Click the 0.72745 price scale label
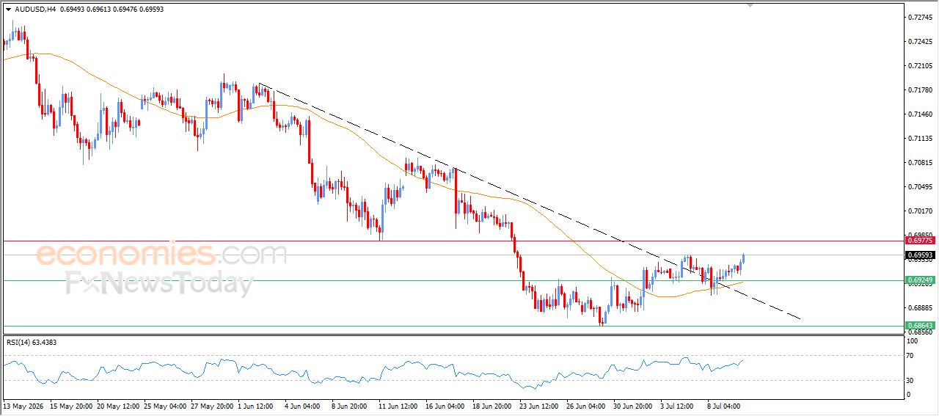The width and height of the screenshot is (939, 416). coord(920,17)
